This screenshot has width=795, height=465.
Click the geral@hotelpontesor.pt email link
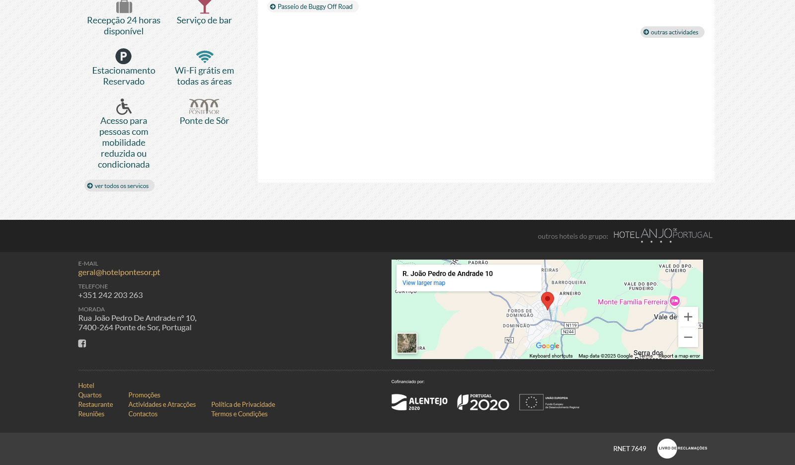click(x=119, y=273)
